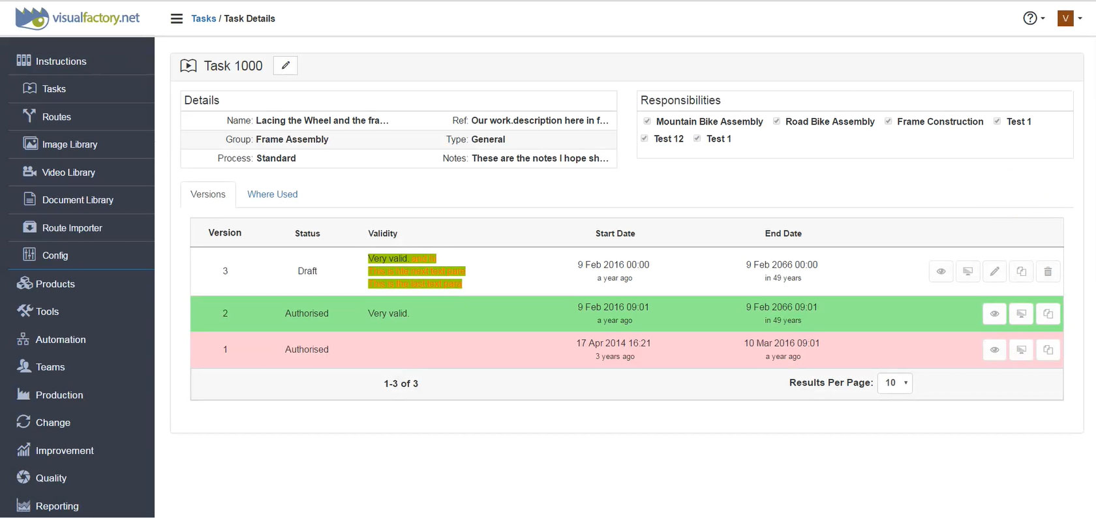The height and width of the screenshot is (518, 1096).
Task: Expand the user V account menu
Action: coord(1070,18)
